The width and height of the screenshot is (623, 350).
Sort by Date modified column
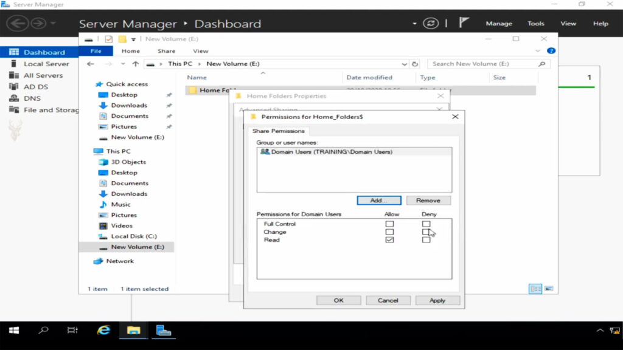(x=369, y=77)
